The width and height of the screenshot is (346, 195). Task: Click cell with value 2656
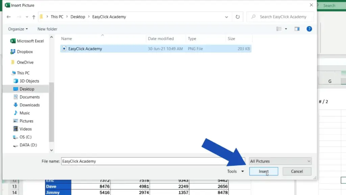tap(209, 187)
